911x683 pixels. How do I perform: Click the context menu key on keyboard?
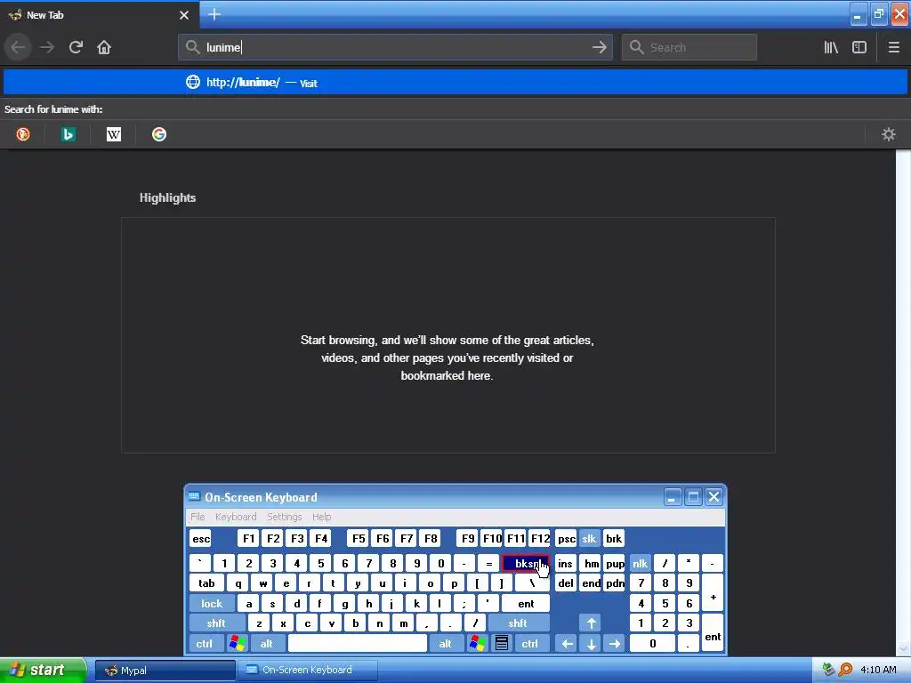coord(502,644)
